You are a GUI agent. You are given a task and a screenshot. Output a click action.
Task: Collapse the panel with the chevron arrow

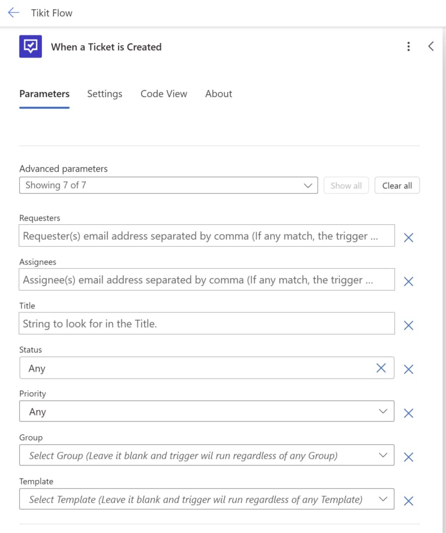click(x=431, y=46)
